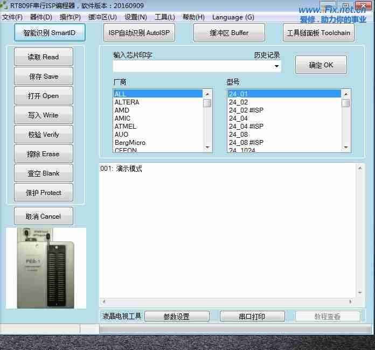Click the 智能识别 SmartID button
Image resolution: width=375 pixels, height=350 pixels.
[50, 33]
